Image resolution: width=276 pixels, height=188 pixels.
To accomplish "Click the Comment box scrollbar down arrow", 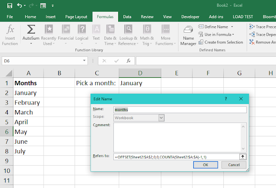I will 243,149.
